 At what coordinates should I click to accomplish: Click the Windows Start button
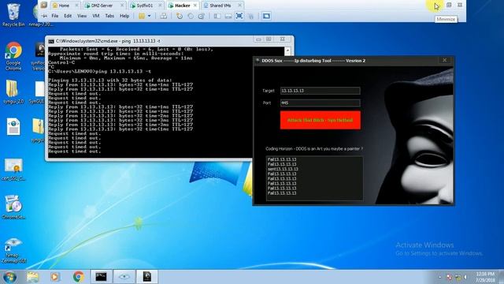tap(9, 277)
